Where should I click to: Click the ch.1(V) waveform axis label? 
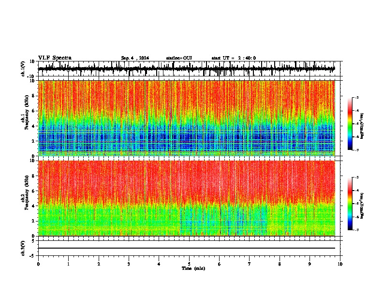23,69
